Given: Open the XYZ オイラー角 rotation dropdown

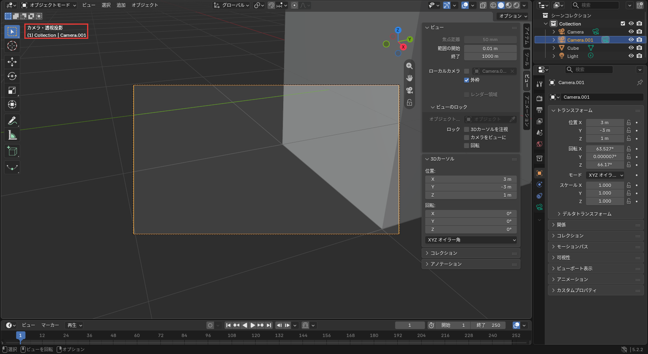Looking at the screenshot, I should point(471,240).
